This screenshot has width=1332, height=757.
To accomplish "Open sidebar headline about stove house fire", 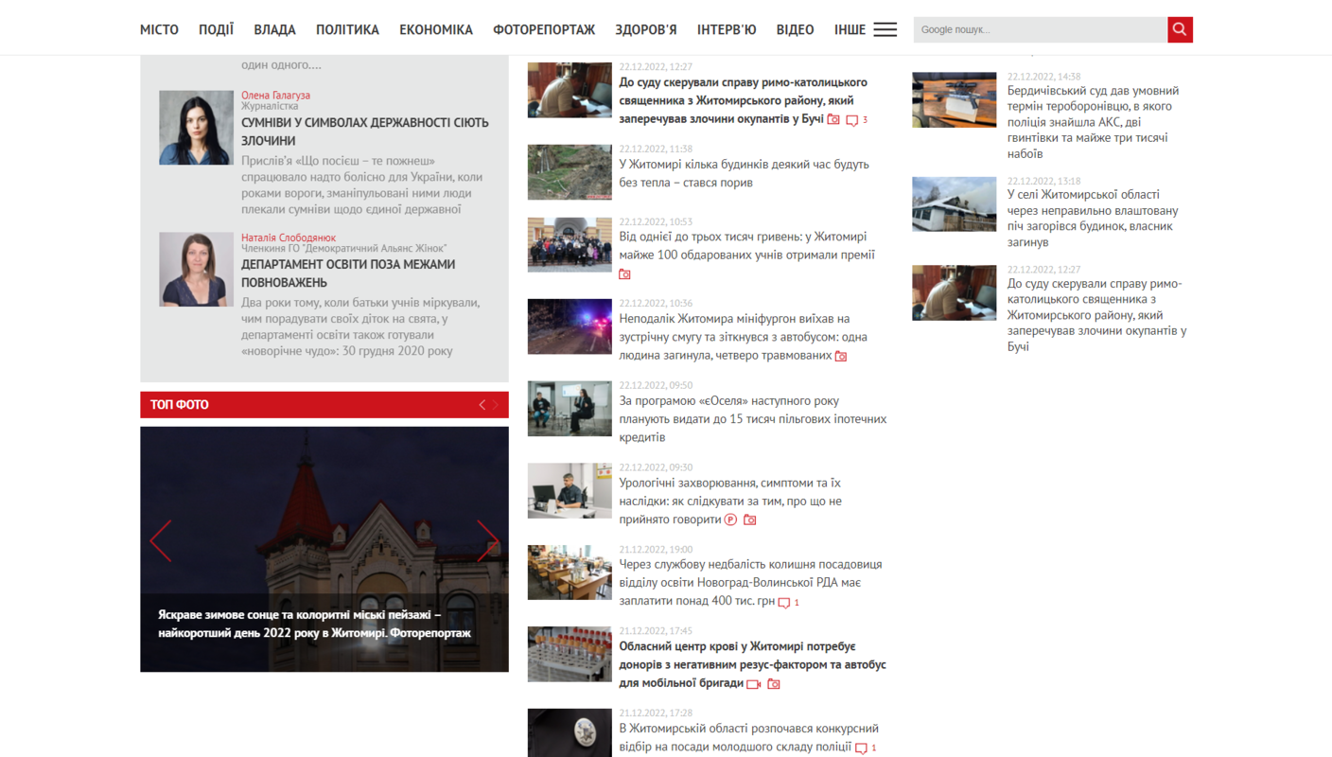I will [1093, 219].
